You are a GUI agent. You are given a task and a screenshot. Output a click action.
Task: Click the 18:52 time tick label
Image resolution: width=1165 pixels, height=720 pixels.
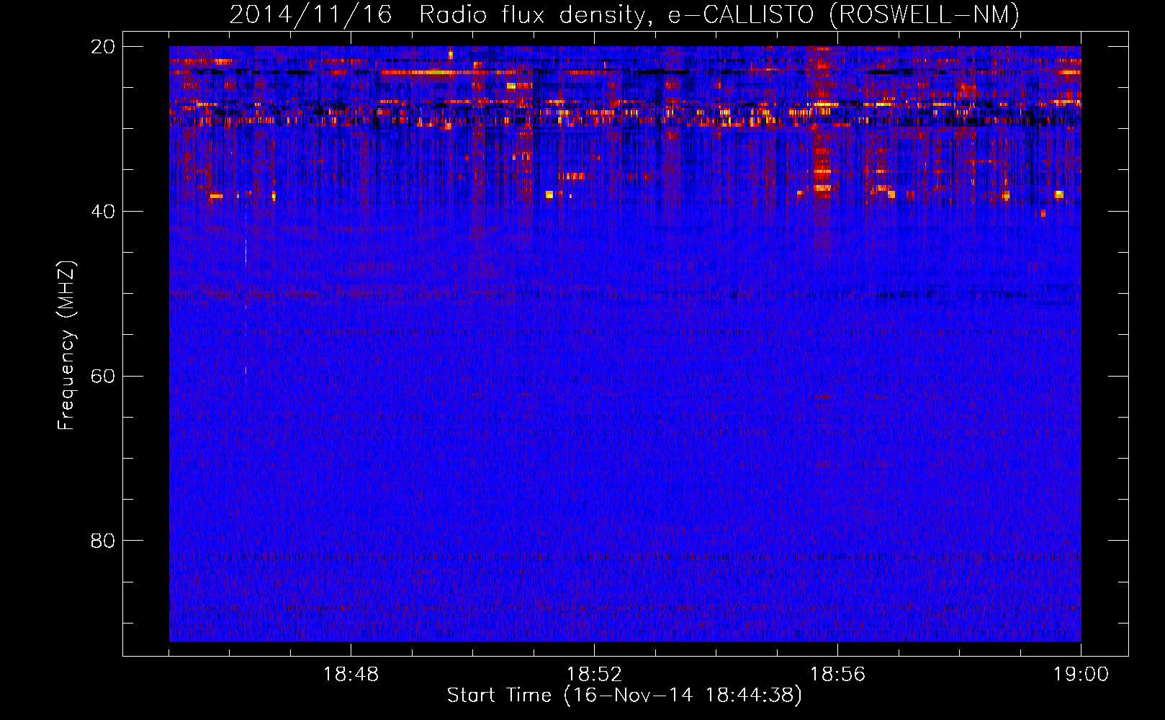click(594, 675)
